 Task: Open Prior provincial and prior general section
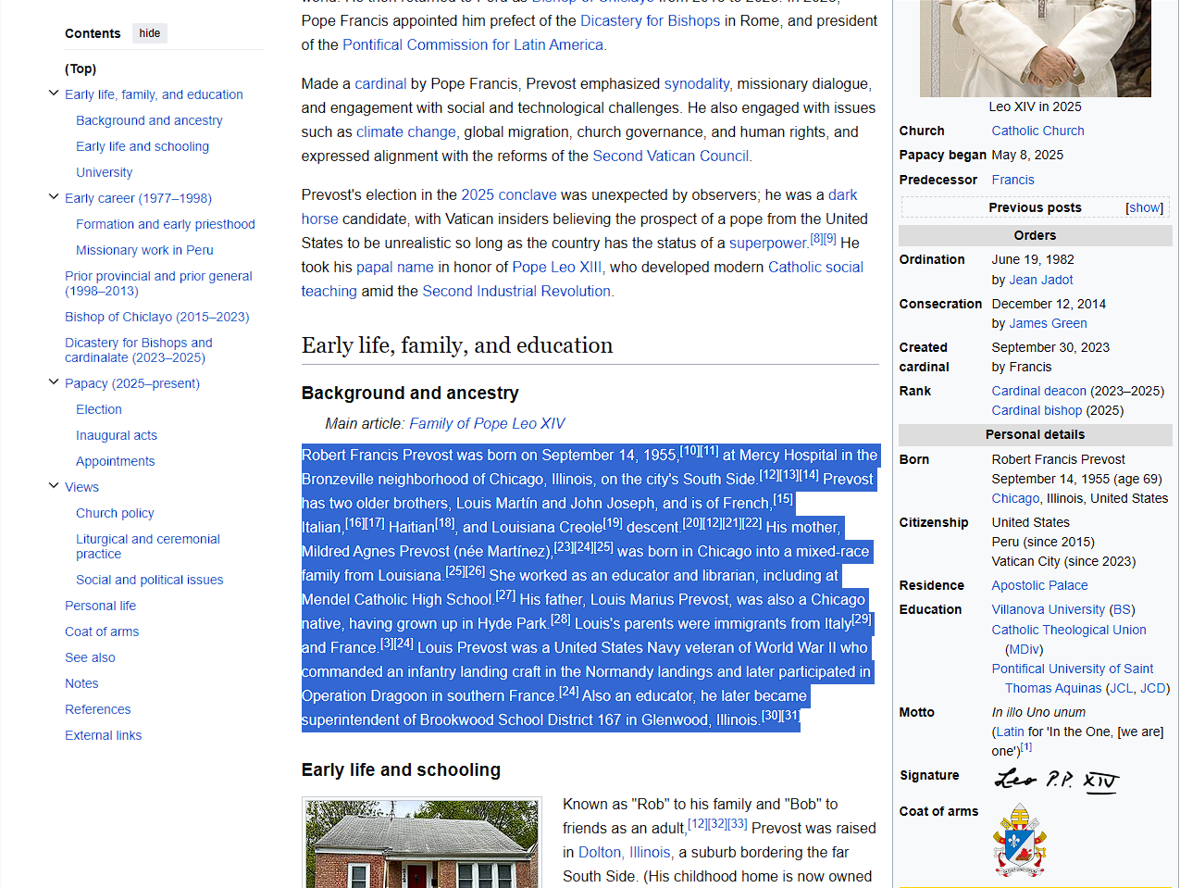click(158, 283)
